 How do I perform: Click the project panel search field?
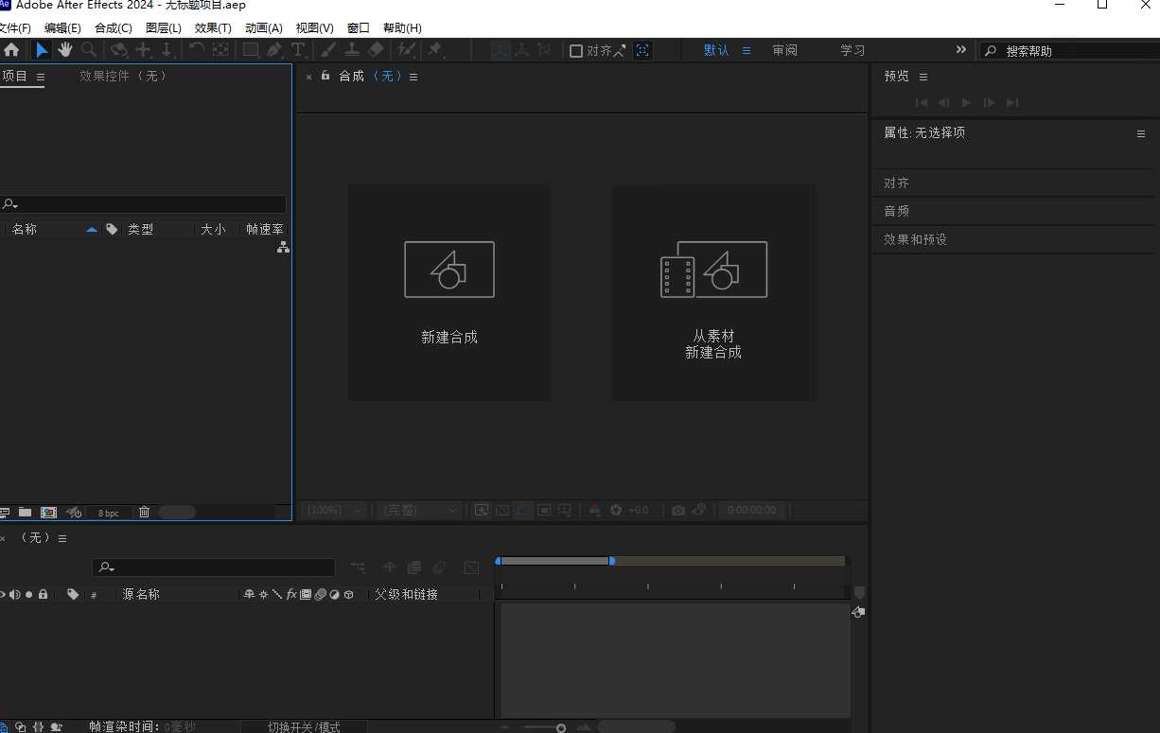coord(143,204)
